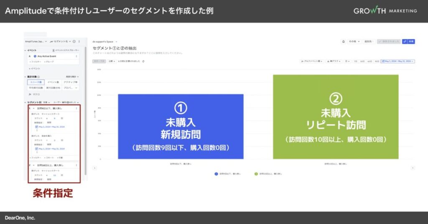Click the blue legend dot for 訪問9回以下
Image resolution: width=428 pixels, height=224 pixels.
[x=216, y=174]
